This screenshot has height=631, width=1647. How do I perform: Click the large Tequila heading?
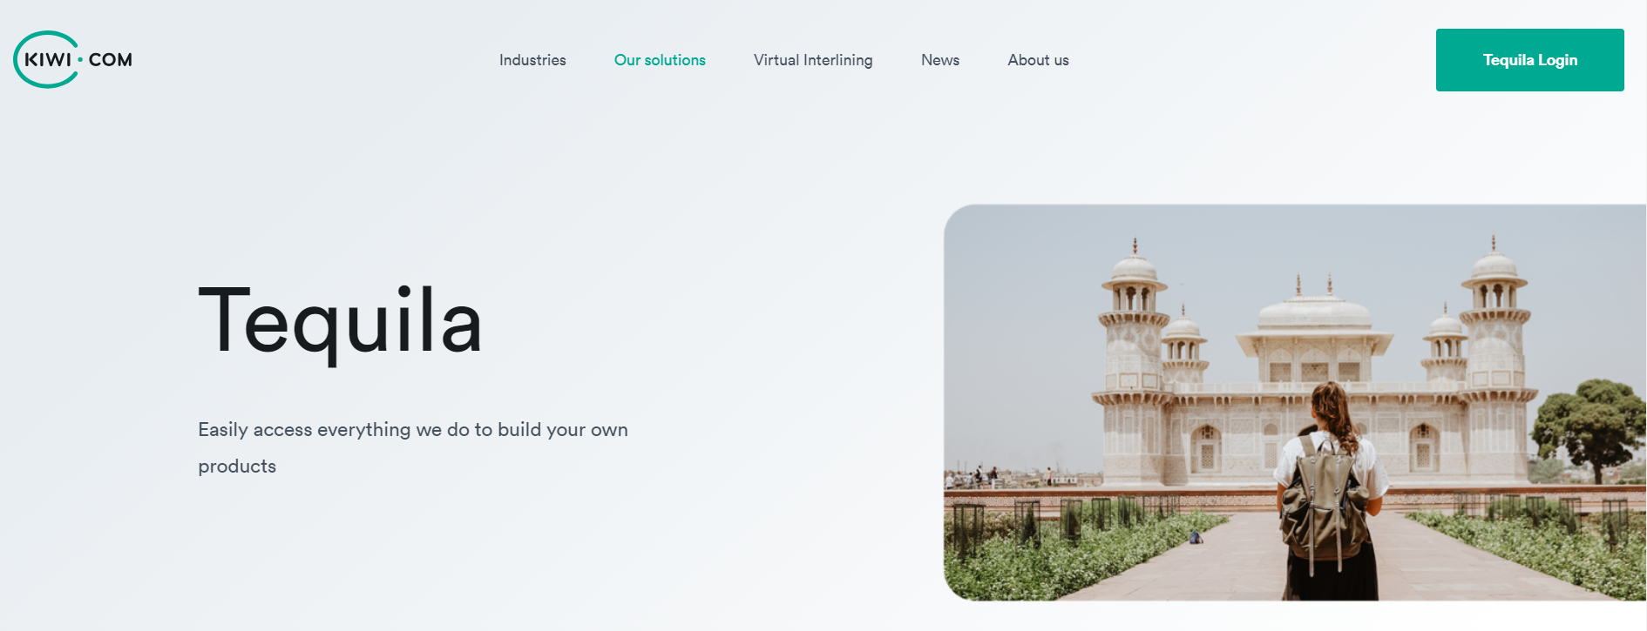[x=340, y=321]
